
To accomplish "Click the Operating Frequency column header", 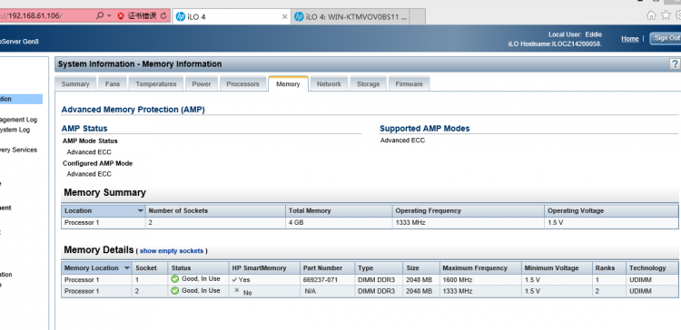I will click(469, 210).
